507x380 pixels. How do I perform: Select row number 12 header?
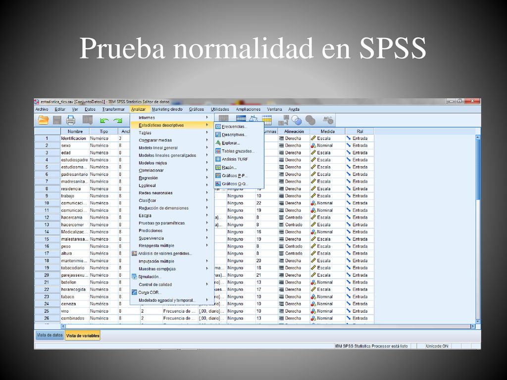pyautogui.click(x=47, y=218)
